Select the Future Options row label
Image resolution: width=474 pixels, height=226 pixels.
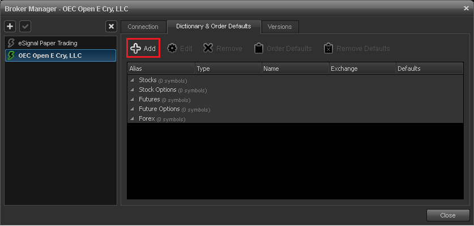[x=159, y=109]
